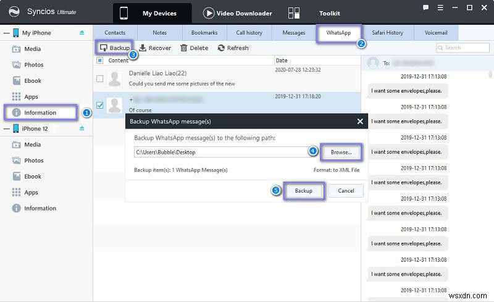Eject iPhone 12 device
Viewport: 494px width, 302px height.
click(x=82, y=128)
